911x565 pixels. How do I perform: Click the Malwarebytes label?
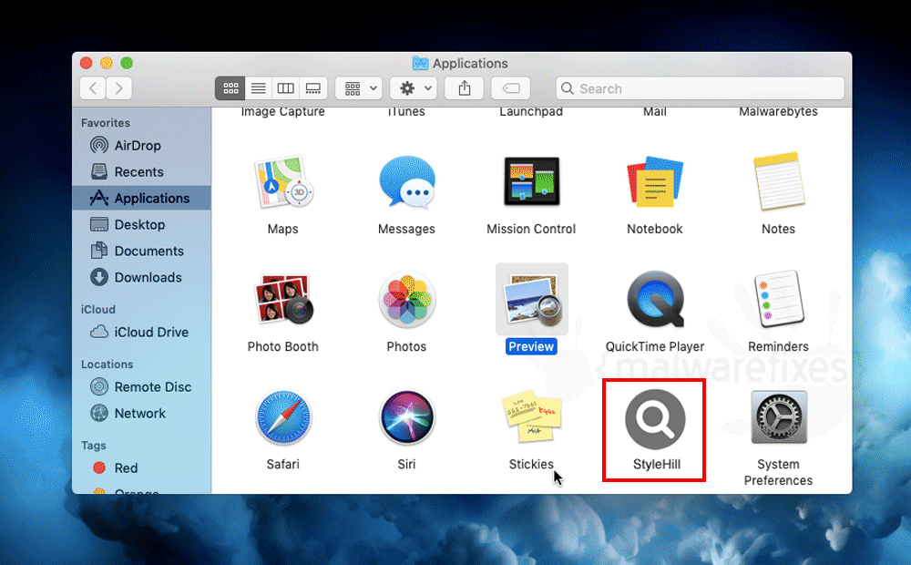pyautogui.click(x=779, y=111)
